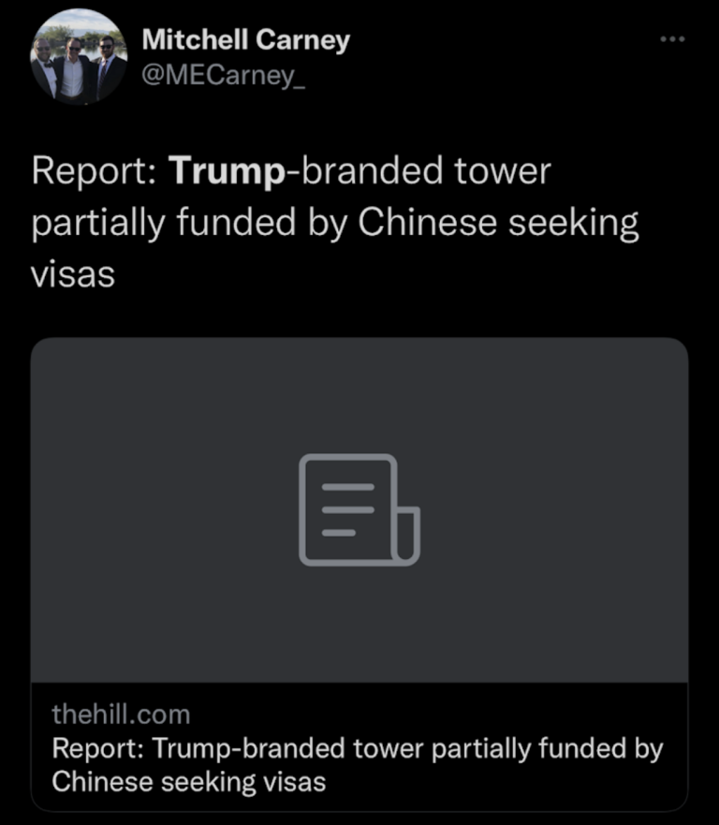Click the thehill.com domain label
The height and width of the screenshot is (825, 719).
point(121,715)
